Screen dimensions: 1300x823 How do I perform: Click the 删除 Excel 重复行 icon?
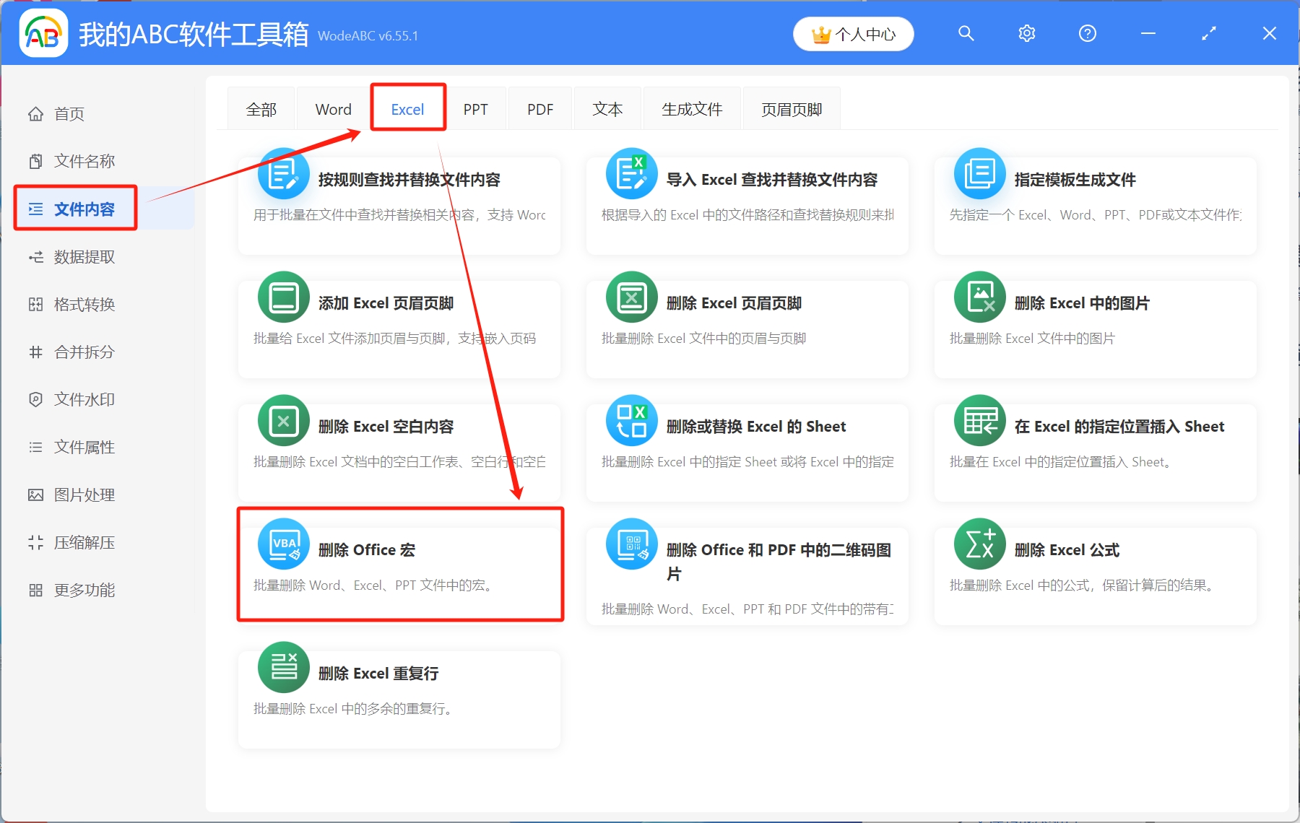[283, 668]
